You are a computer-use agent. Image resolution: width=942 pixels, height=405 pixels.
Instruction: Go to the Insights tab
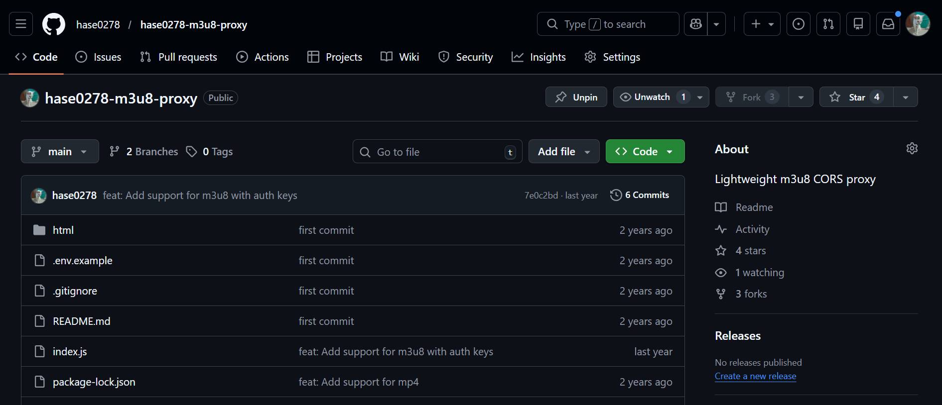click(538, 57)
